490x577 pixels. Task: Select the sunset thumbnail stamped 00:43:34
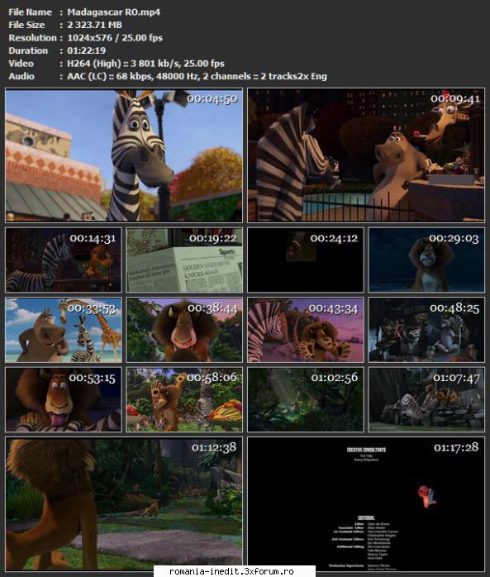coord(306,330)
